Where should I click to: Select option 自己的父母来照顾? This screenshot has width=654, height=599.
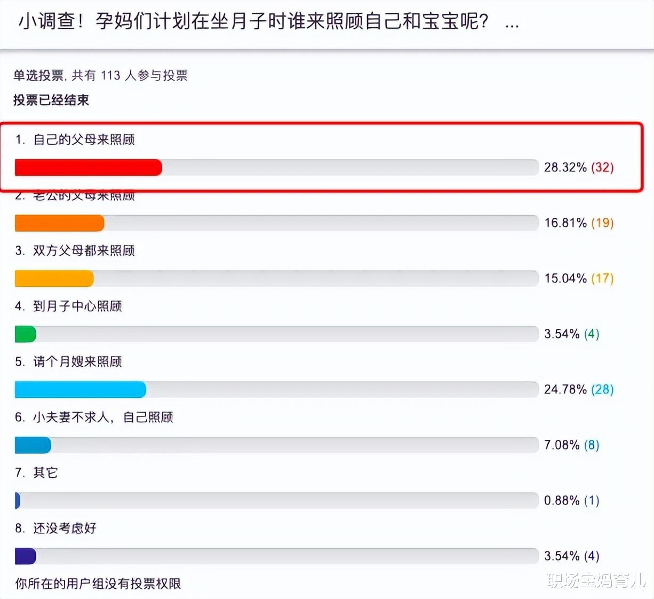(x=84, y=140)
